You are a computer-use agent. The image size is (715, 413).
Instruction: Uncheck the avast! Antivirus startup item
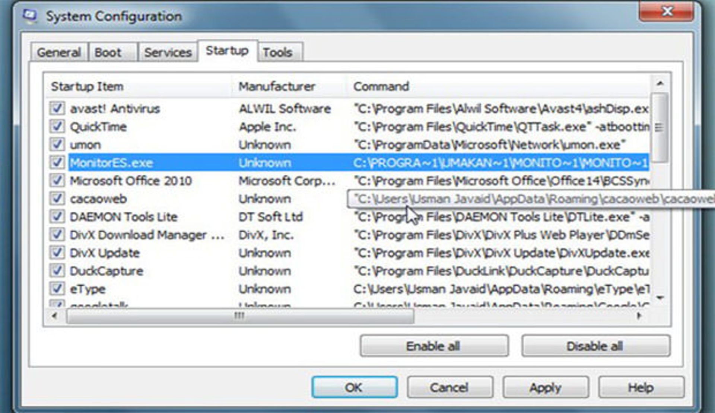57,109
